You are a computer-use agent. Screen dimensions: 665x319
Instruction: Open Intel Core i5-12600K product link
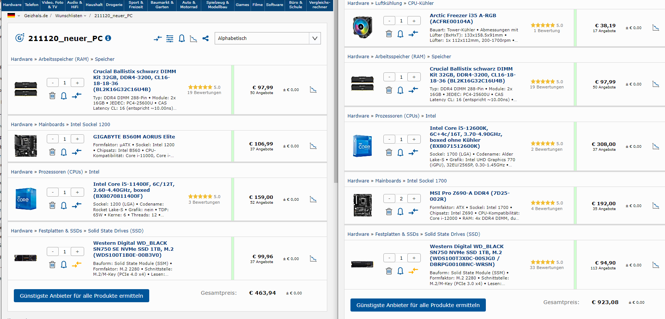click(466, 137)
